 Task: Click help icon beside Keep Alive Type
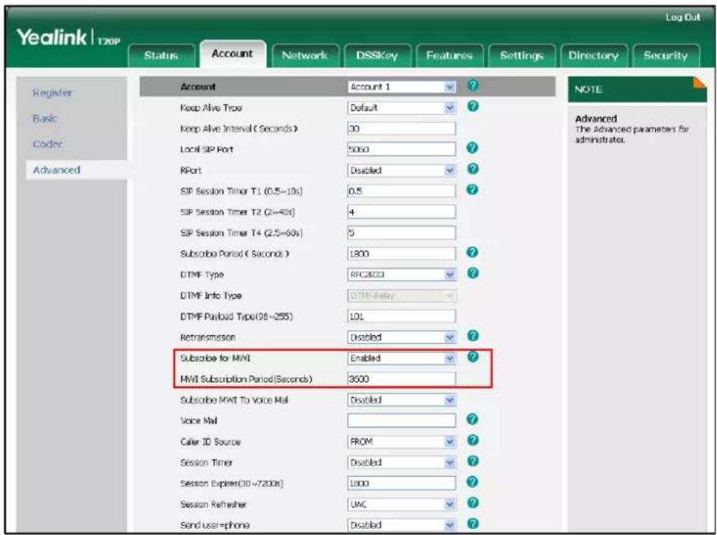[473, 106]
